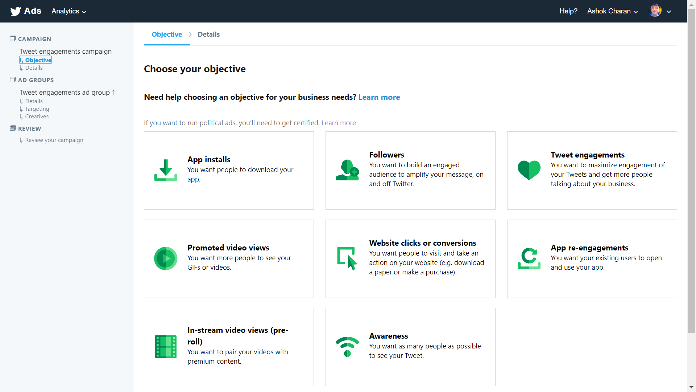The width and height of the screenshot is (696, 392).
Task: Expand the Ashok Charan account dropdown
Action: tap(613, 11)
